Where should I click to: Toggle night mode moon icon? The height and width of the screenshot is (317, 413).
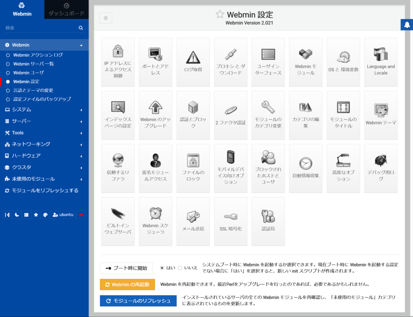[x=17, y=214]
